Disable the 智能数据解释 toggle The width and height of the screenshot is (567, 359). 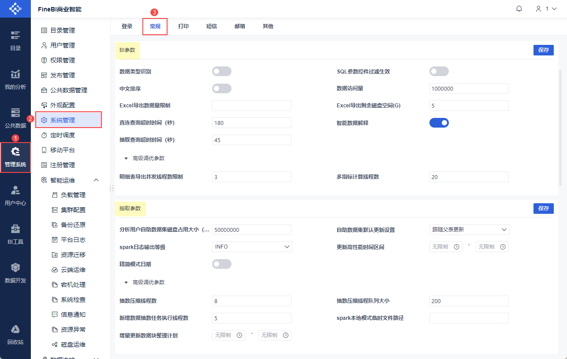point(439,123)
